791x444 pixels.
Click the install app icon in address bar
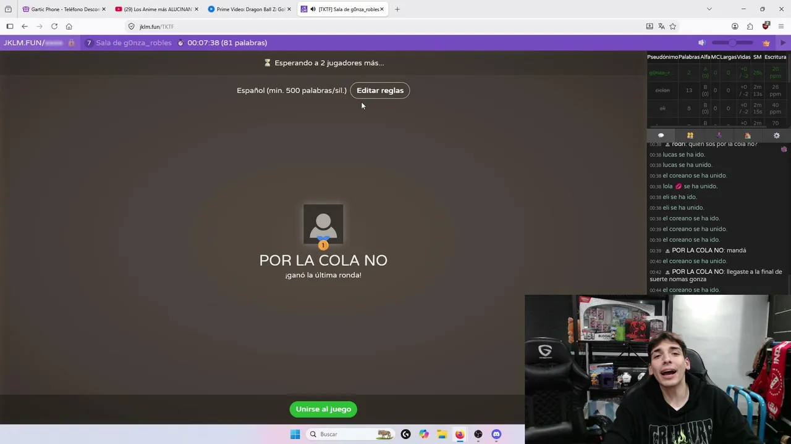[649, 27]
